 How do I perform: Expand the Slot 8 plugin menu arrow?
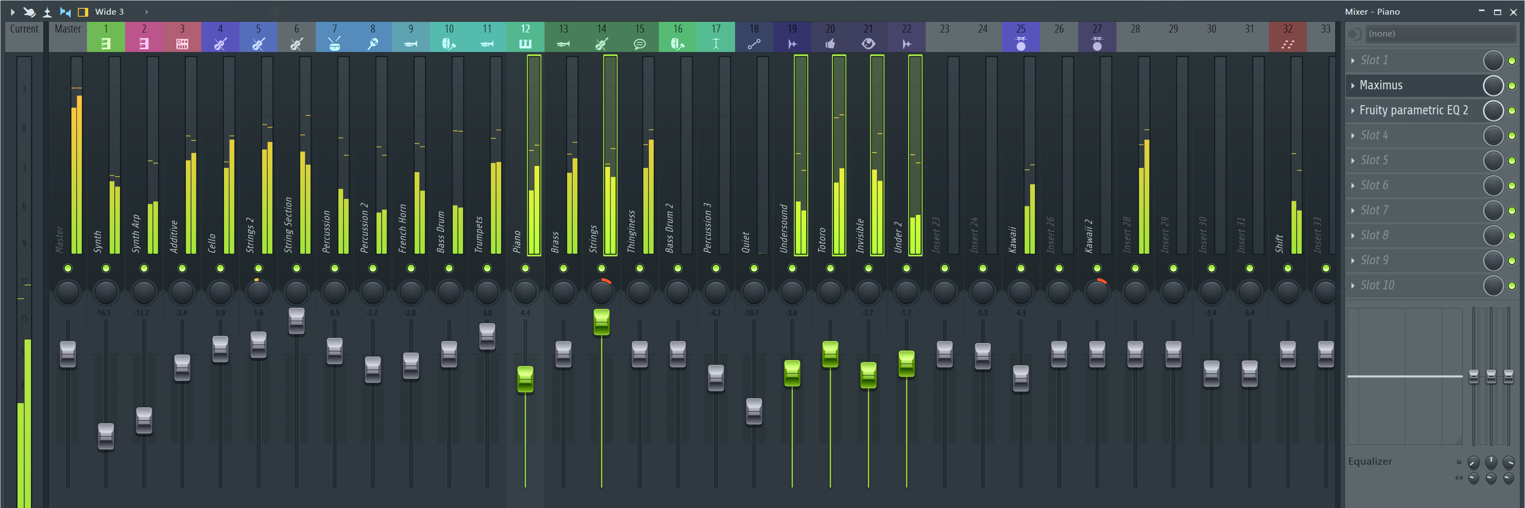[x=1353, y=235]
